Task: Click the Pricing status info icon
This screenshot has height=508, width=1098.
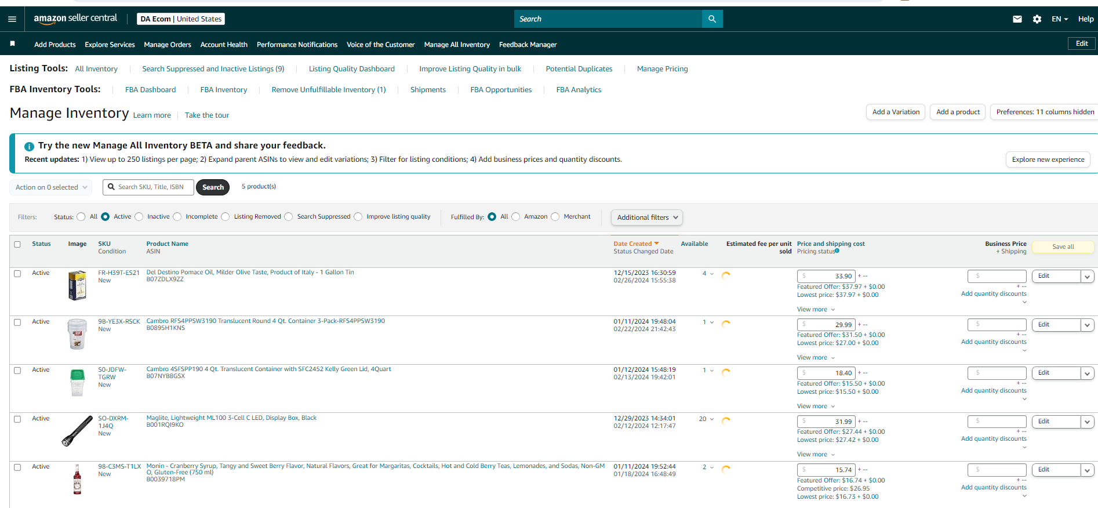Action: click(837, 251)
